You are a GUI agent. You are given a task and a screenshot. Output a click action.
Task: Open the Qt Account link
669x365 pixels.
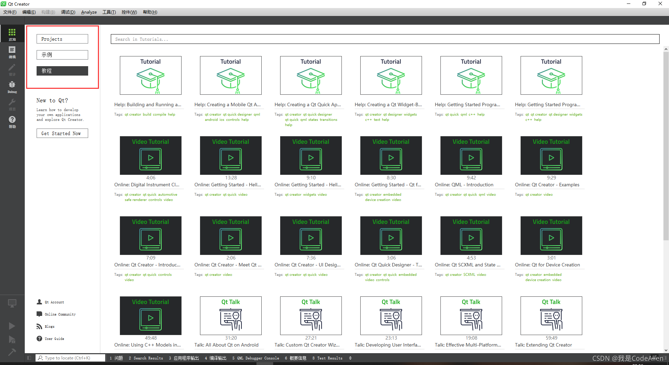(x=54, y=302)
